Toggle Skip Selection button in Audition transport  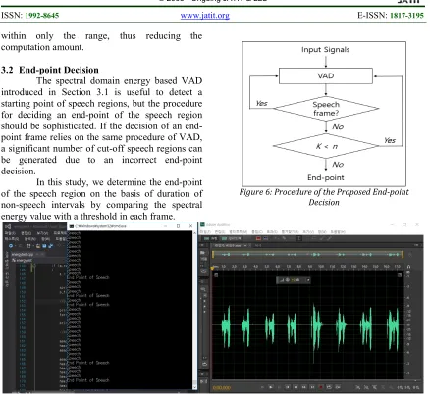click(338, 387)
